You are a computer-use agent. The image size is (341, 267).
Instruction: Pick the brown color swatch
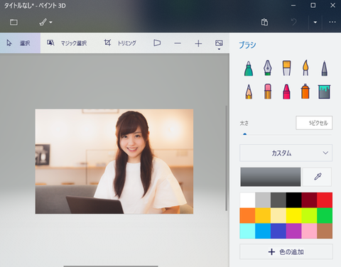(x=325, y=231)
